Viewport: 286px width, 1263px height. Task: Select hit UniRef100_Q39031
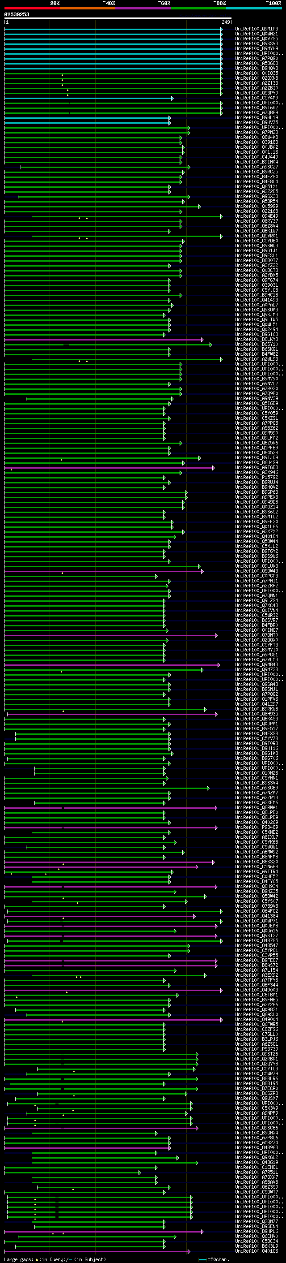tap(257, 285)
